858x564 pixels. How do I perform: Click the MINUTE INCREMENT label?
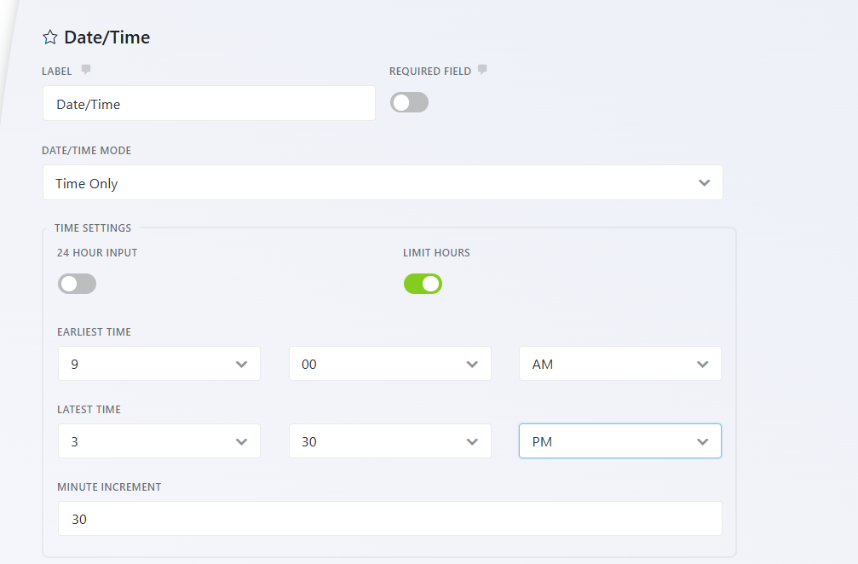click(109, 487)
